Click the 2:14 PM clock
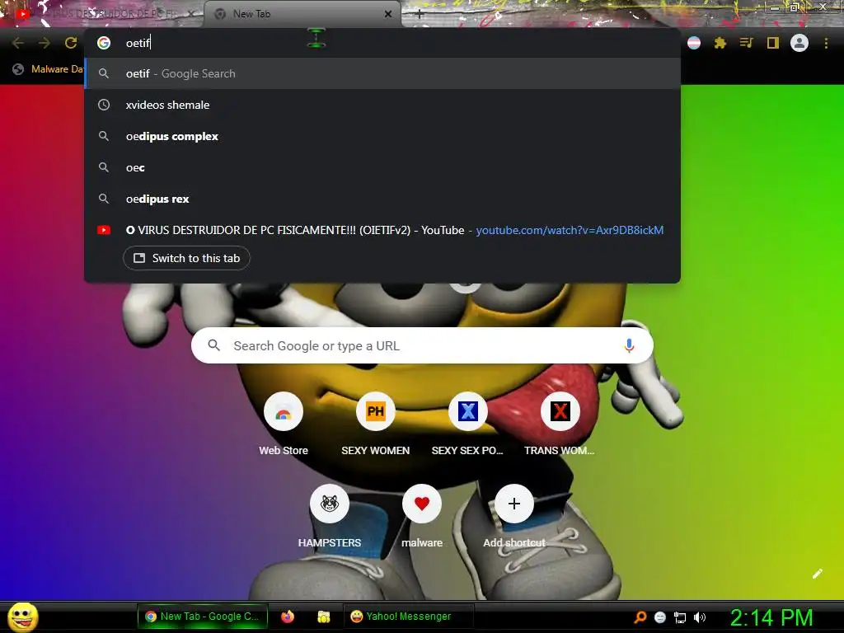This screenshot has width=844, height=633. point(771,617)
